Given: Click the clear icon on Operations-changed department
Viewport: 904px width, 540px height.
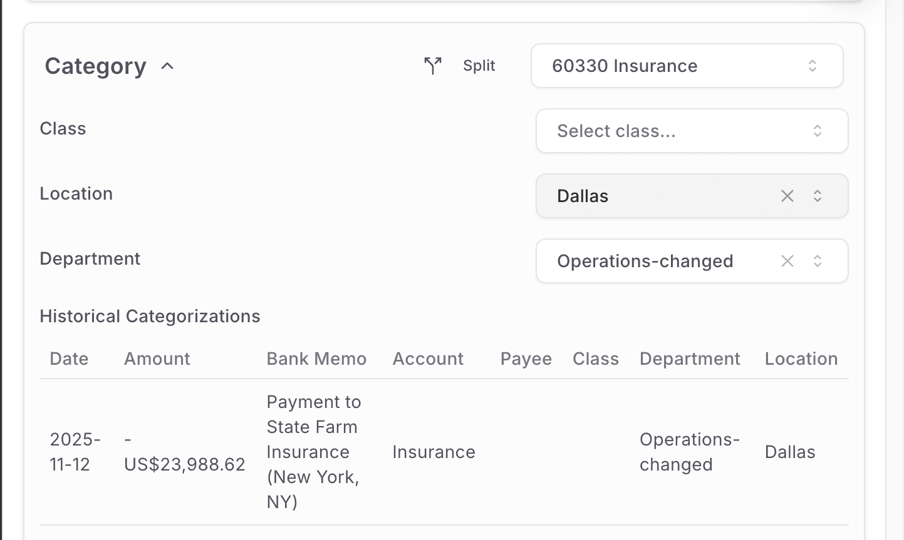Looking at the screenshot, I should click(787, 261).
